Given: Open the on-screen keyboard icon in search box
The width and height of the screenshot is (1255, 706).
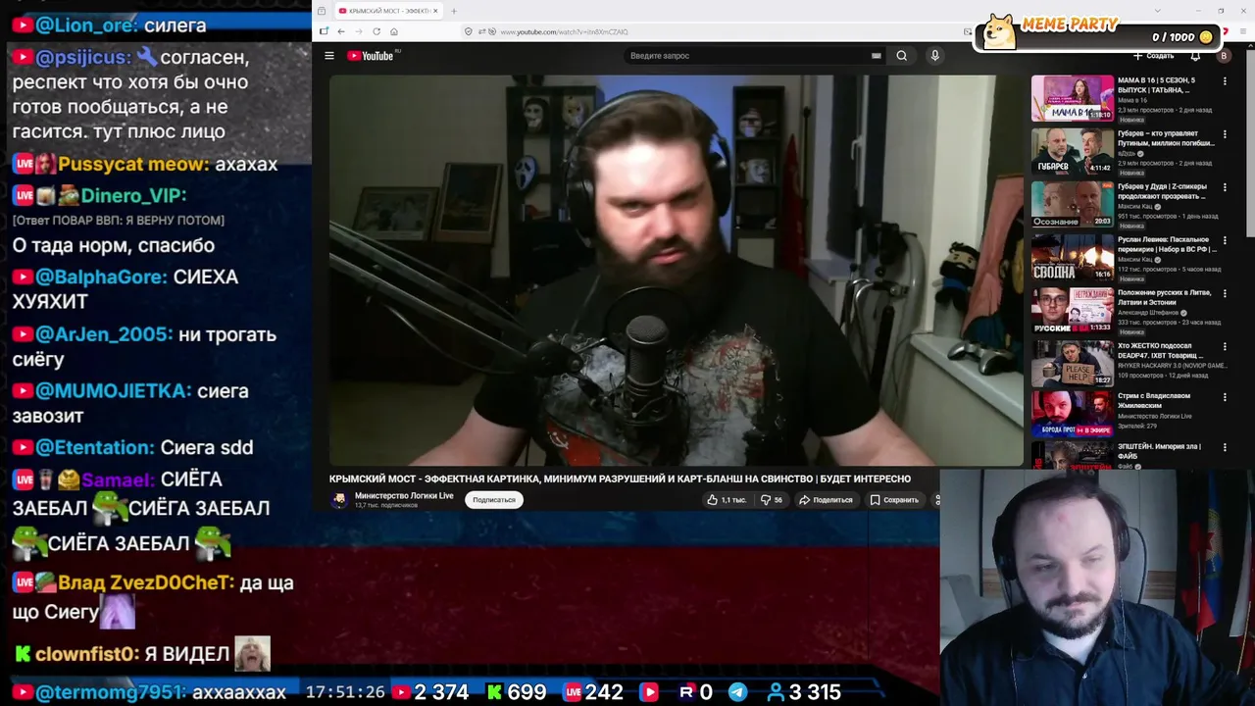Looking at the screenshot, I should click(876, 56).
